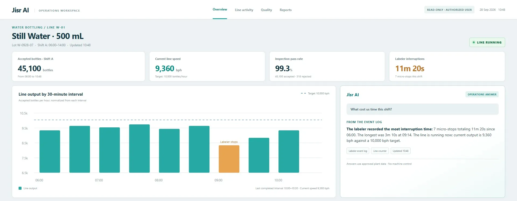Viewport: 517px width, 201px height.
Task: Click the '11m 20s' interruption value
Action: [410, 69]
